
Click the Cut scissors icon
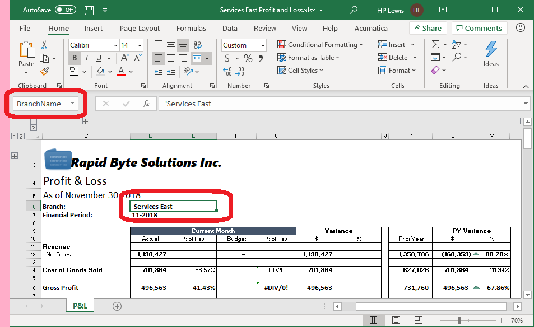point(44,45)
